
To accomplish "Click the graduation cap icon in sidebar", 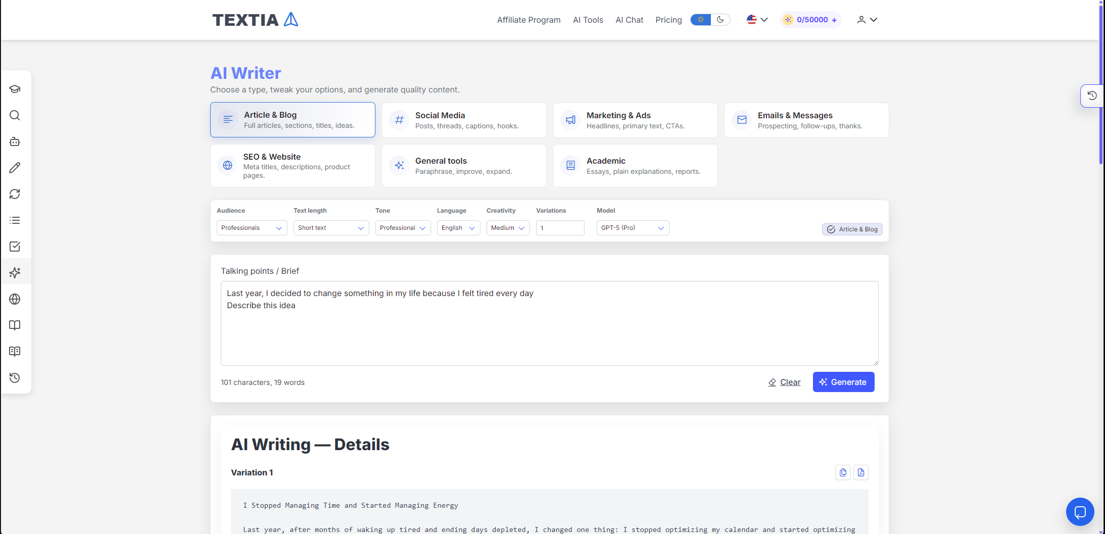I will tap(15, 89).
